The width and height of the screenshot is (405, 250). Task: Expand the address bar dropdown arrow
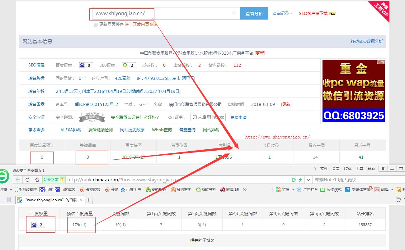(308, 180)
